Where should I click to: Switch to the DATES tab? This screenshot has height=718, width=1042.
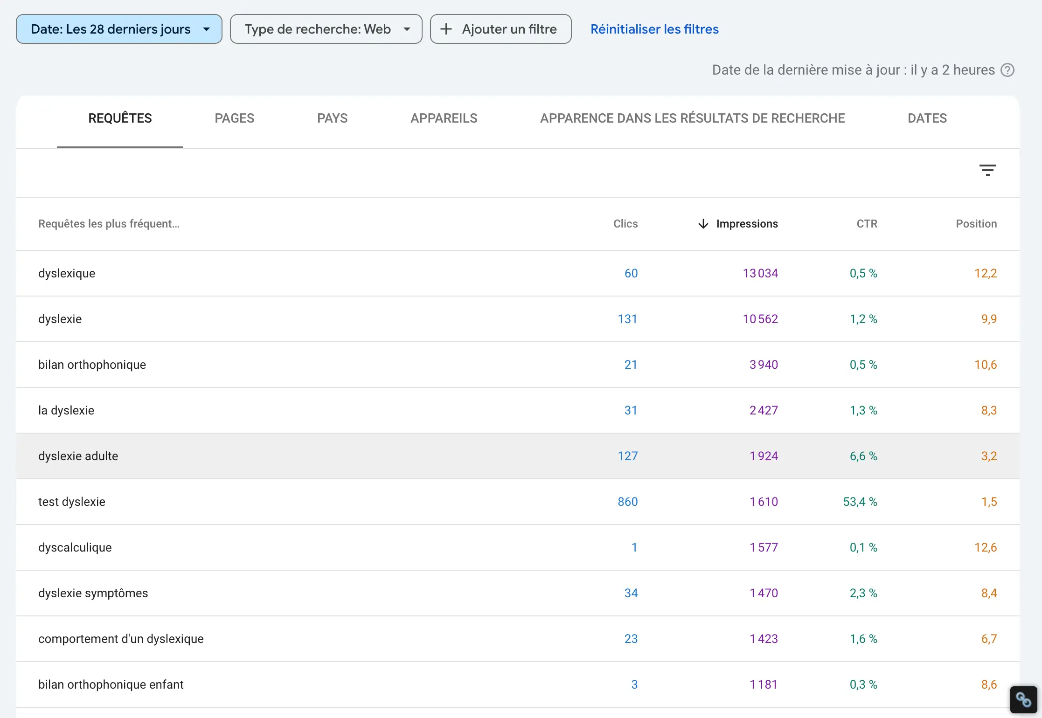[927, 118]
